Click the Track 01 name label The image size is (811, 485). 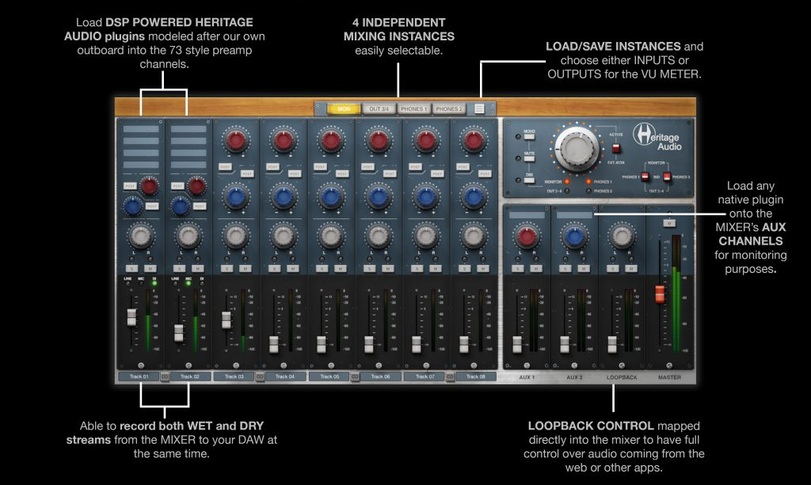139,377
